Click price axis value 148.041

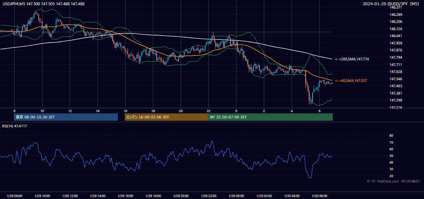(396, 36)
